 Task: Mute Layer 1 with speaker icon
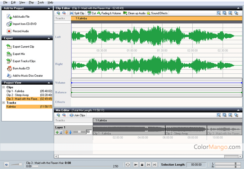66,132
